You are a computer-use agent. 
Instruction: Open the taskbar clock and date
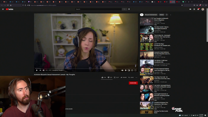pyautogui.click(x=201, y=115)
